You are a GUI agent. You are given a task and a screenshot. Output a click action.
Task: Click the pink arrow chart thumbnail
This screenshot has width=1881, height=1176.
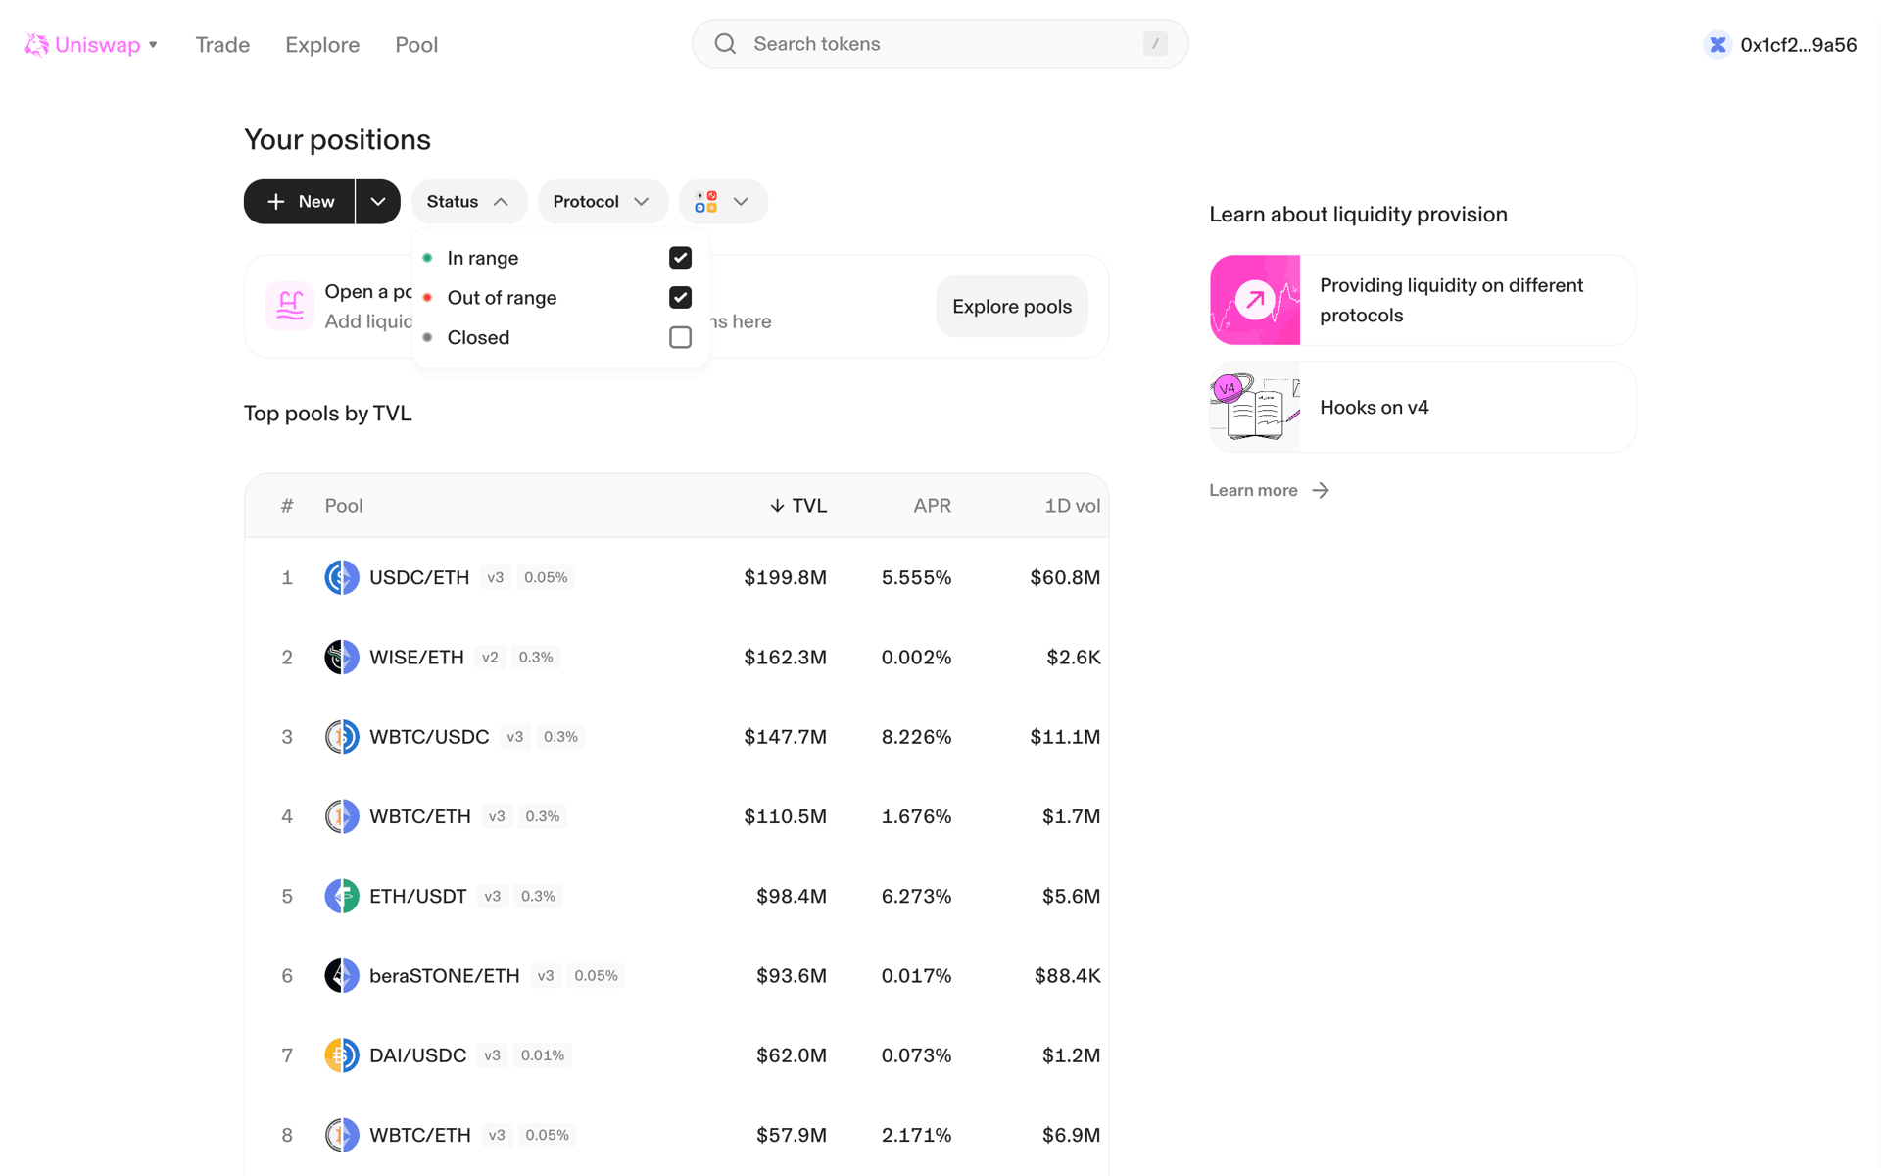[x=1255, y=300]
